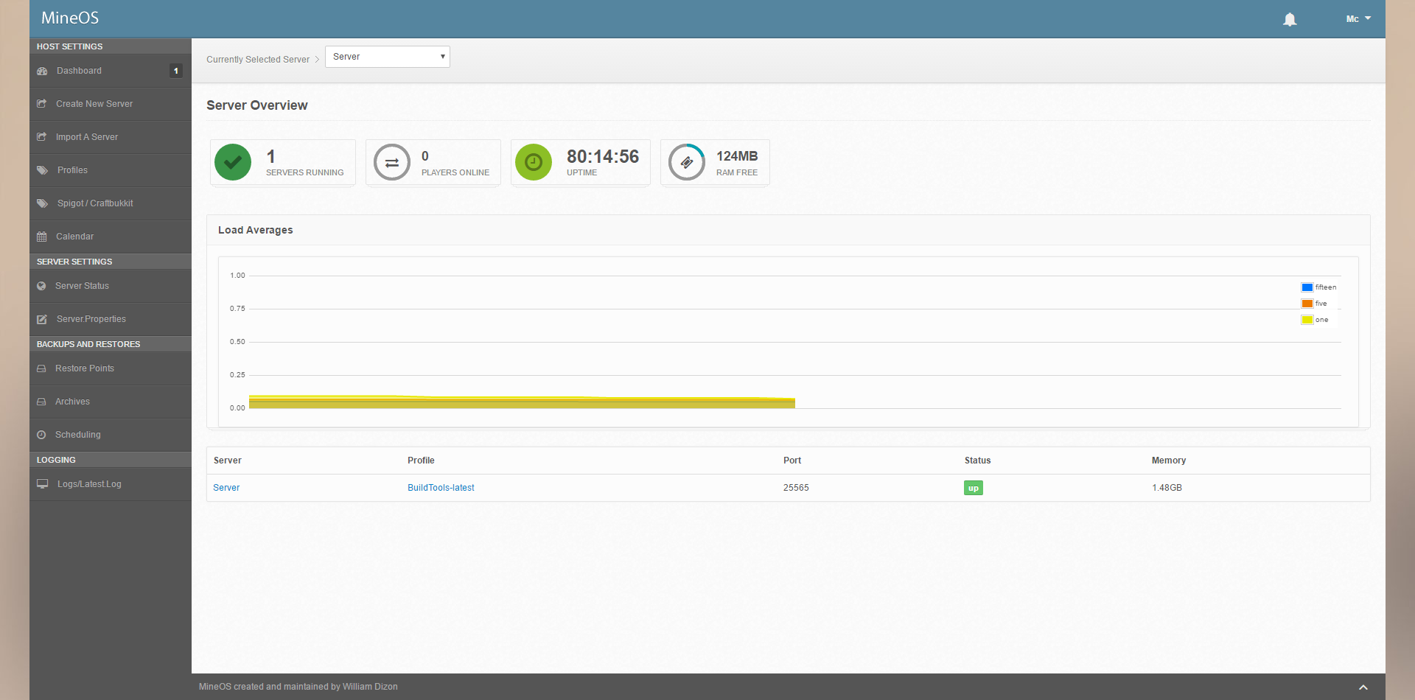1415x700 pixels.
Task: Click the Scheduling clock icon
Action: (42, 435)
